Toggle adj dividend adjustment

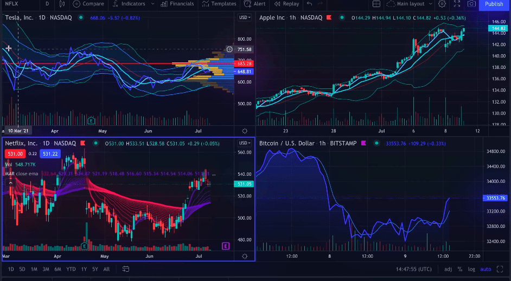coord(448,269)
